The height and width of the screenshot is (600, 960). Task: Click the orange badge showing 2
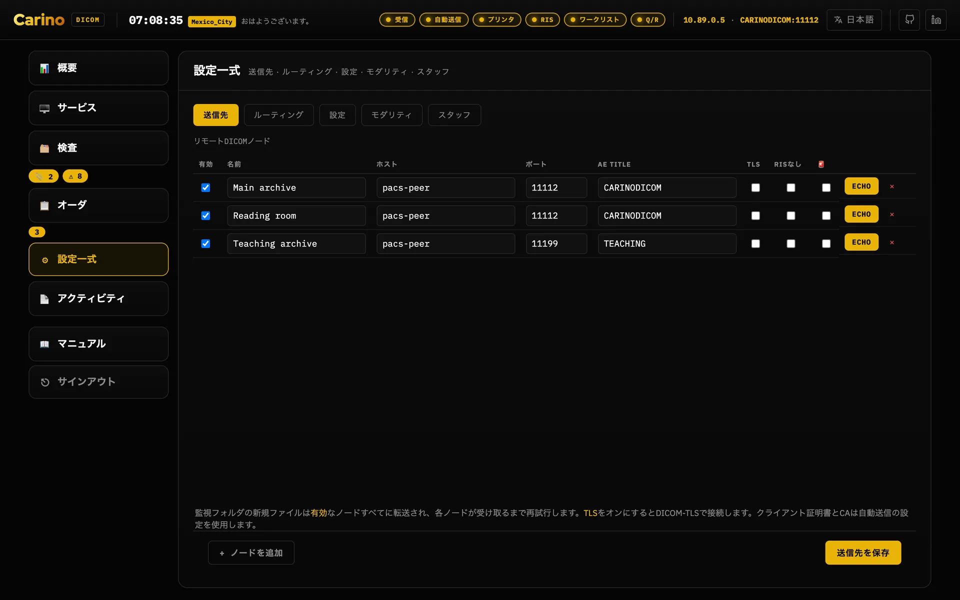pyautogui.click(x=44, y=176)
